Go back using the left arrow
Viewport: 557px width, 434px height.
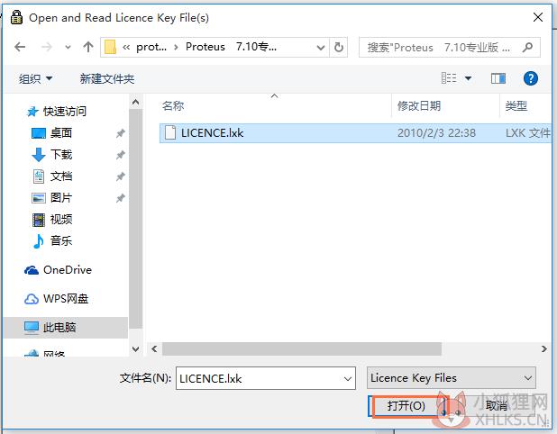pos(20,47)
